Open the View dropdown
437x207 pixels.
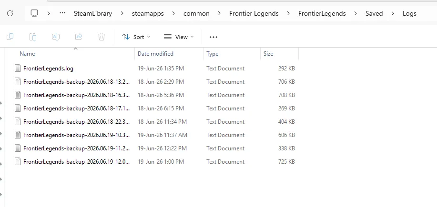click(x=179, y=37)
